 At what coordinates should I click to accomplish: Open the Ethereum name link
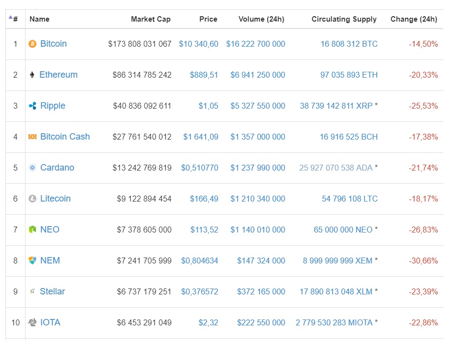click(59, 75)
